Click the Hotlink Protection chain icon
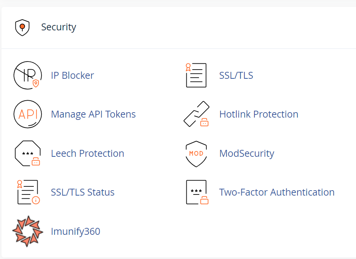Viewport: 356px width, 259px height. coord(196,114)
